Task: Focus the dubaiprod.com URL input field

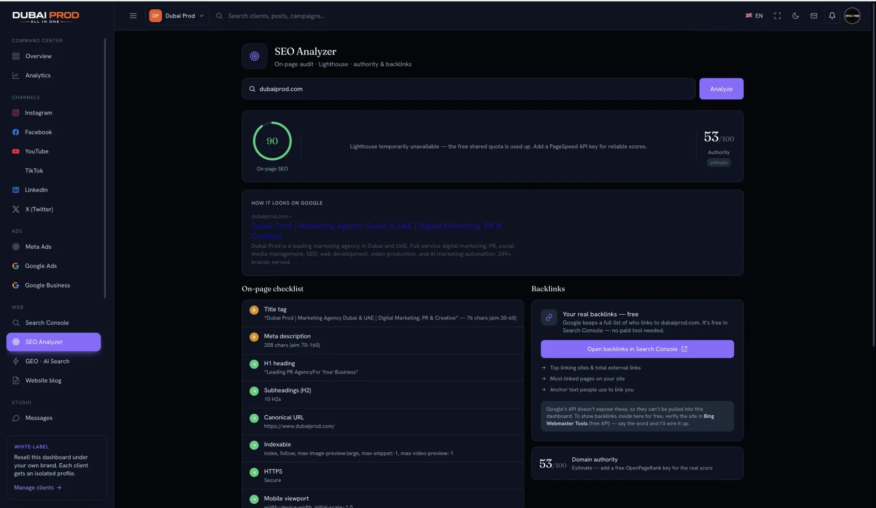Action: [x=468, y=89]
